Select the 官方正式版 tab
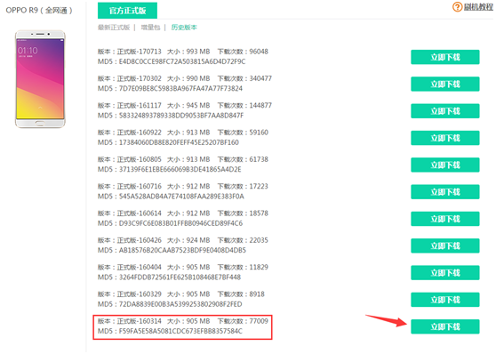This screenshot has height=354, width=496. [127, 11]
